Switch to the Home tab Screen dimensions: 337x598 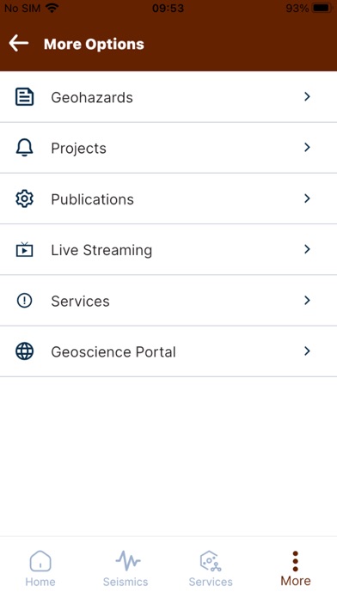tap(40, 568)
